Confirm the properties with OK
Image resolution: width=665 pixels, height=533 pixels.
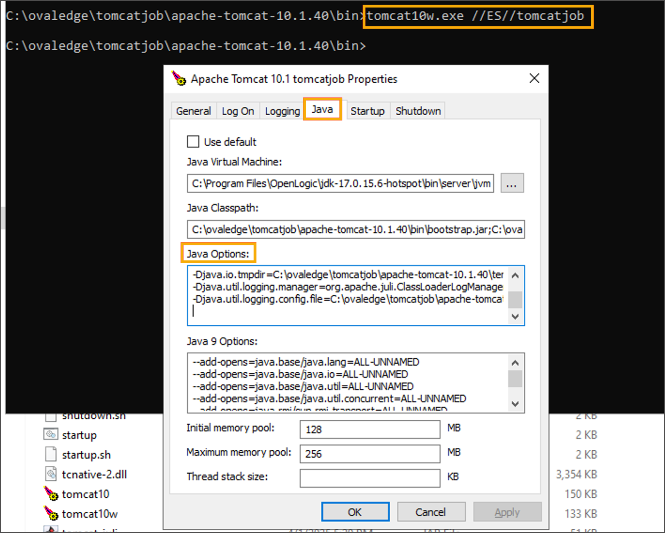[x=355, y=512]
